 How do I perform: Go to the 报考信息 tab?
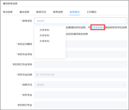click(58, 12)
